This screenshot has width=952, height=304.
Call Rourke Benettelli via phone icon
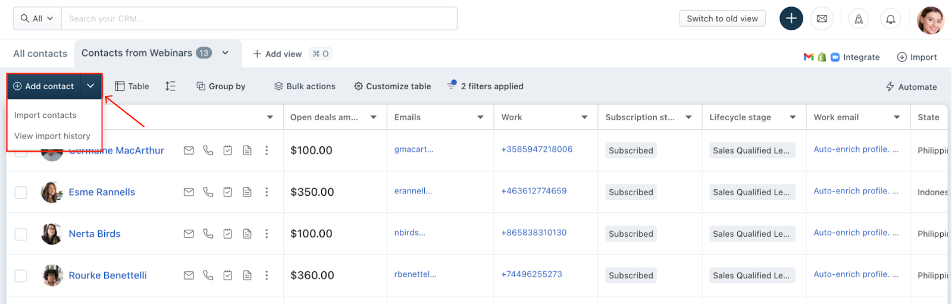pos(208,275)
